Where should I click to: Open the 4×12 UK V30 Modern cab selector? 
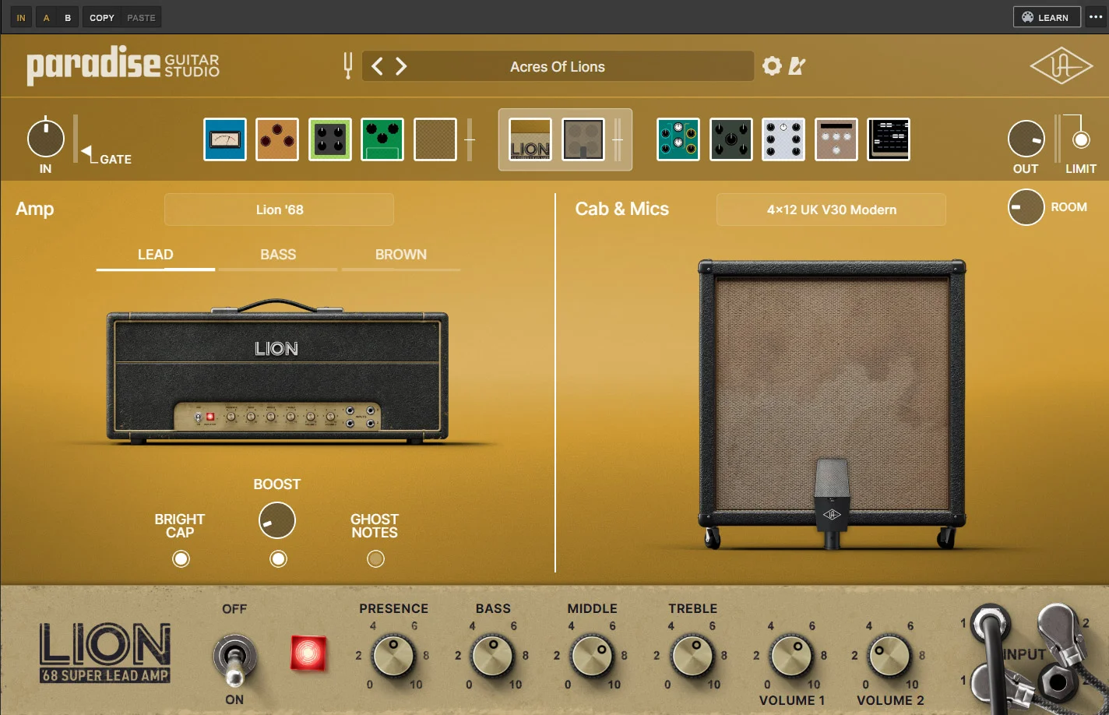[x=831, y=210]
